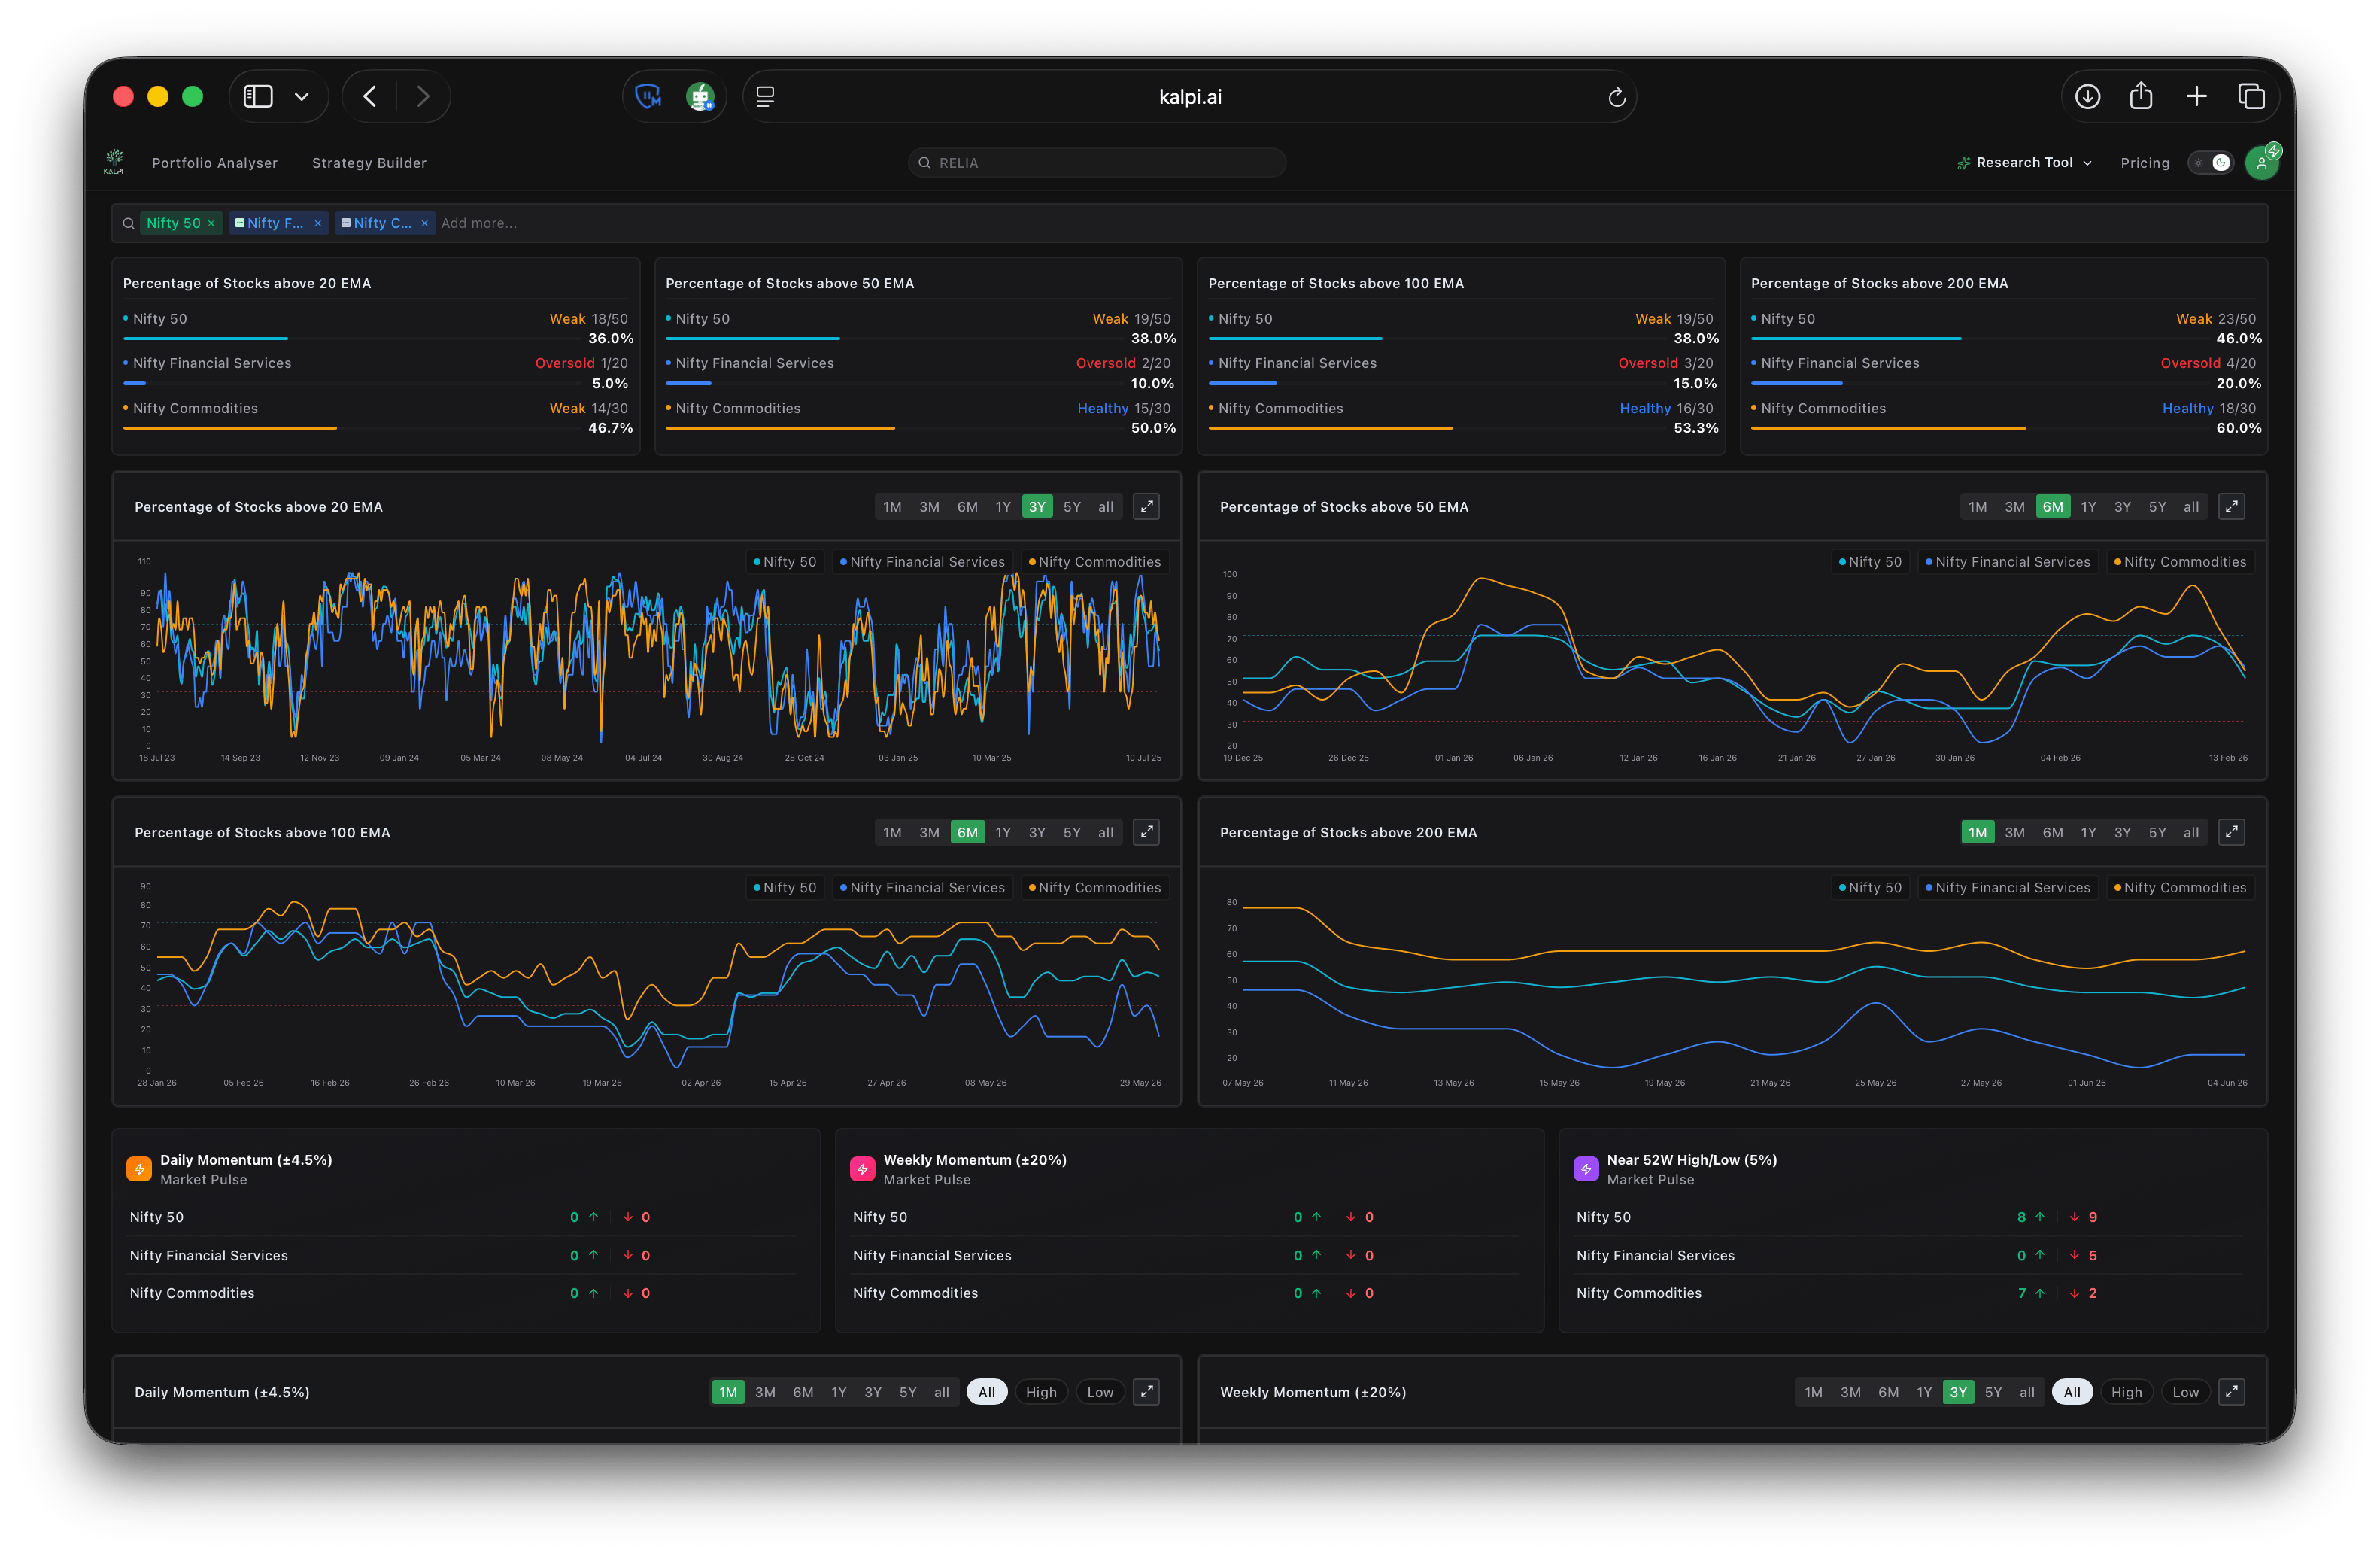This screenshot has width=2380, height=1556.
Task: Open the user profile avatar
Action: 2261,162
